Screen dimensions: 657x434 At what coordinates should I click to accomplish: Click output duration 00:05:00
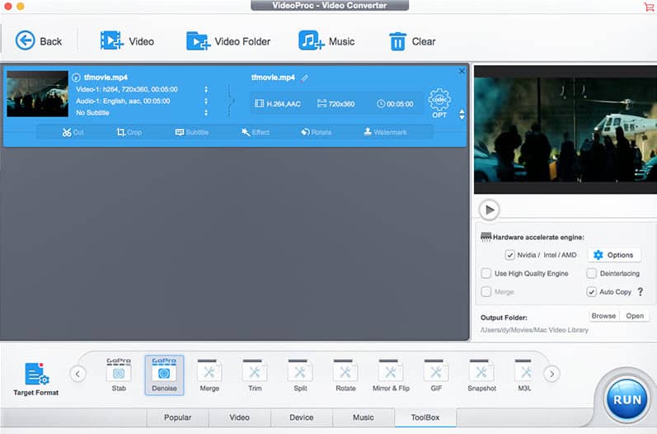[395, 104]
